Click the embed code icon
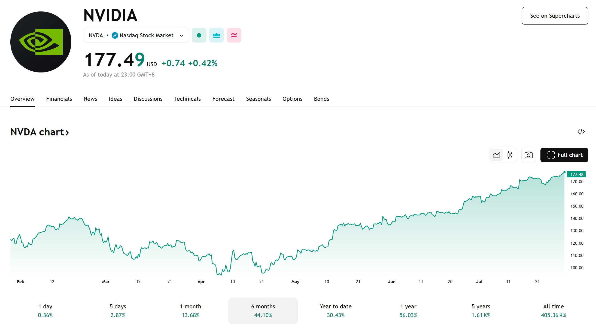This screenshot has height=328, width=596. 581,132
